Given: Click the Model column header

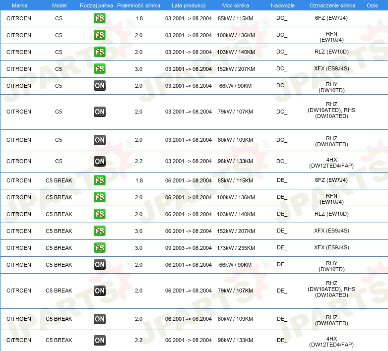Looking at the screenshot, I should (59, 5).
